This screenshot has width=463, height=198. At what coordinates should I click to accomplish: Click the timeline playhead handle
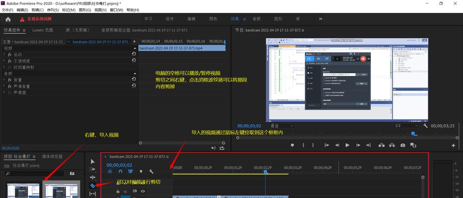(x=265, y=172)
